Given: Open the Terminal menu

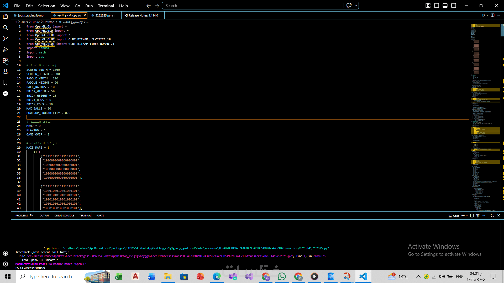Looking at the screenshot, I should (x=106, y=6).
